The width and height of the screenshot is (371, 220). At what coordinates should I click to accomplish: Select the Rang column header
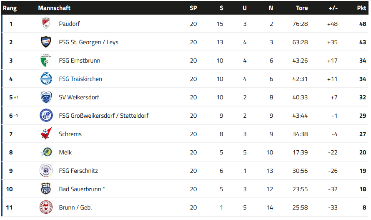[x=10, y=8]
